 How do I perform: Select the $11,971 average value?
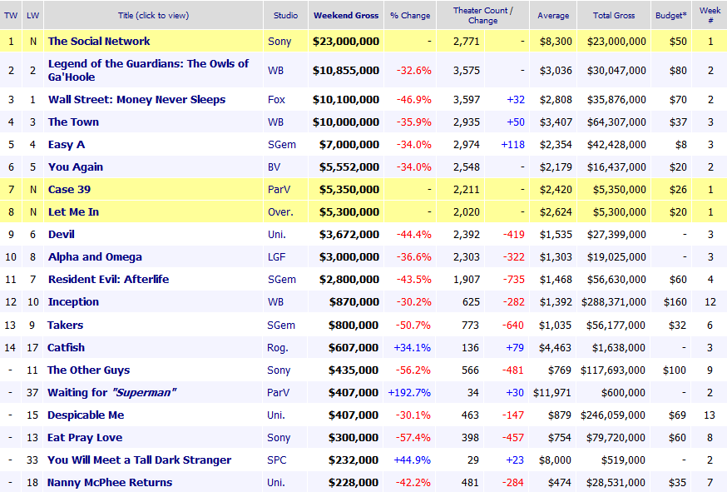click(551, 393)
